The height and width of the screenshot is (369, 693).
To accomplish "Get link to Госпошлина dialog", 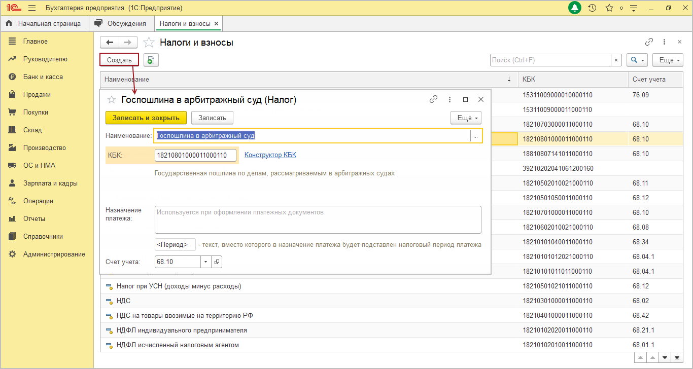I will pos(433,100).
